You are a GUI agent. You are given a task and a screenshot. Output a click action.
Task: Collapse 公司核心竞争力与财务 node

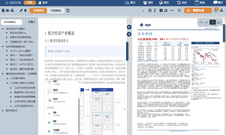coord(7,83)
